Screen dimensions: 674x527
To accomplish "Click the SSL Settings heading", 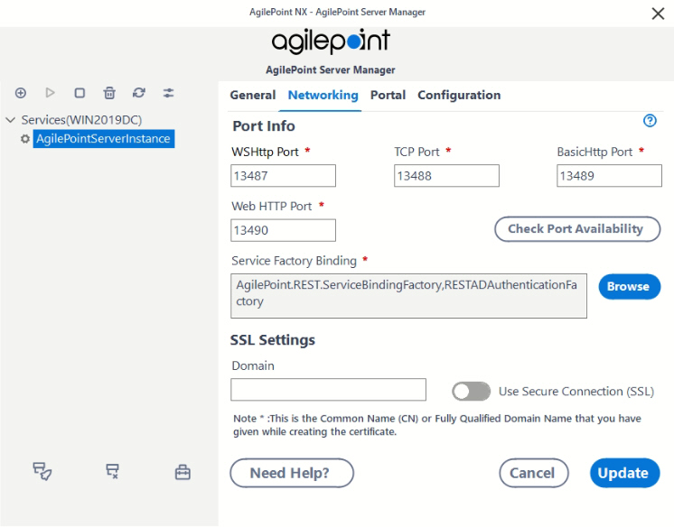I will [x=273, y=339].
